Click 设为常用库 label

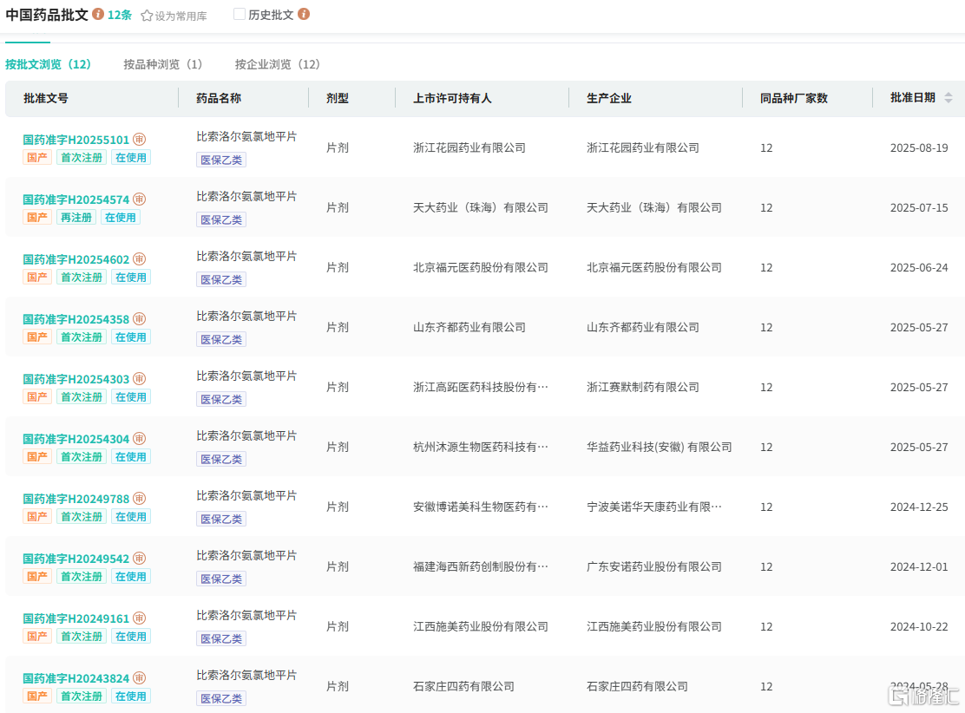181,16
